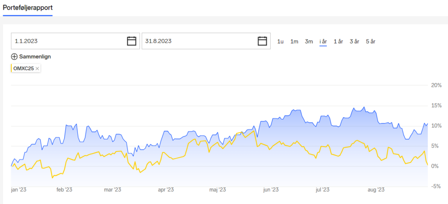Screen dimensions: 448x204
Task: Click the 1.1.2023 start date field
Action: pos(75,41)
